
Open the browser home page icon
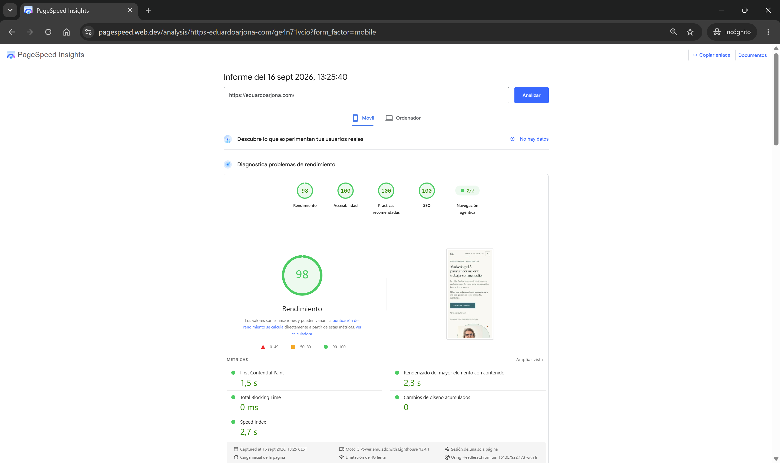tap(67, 32)
